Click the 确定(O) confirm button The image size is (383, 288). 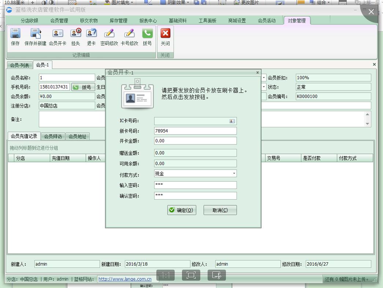tap(182, 210)
